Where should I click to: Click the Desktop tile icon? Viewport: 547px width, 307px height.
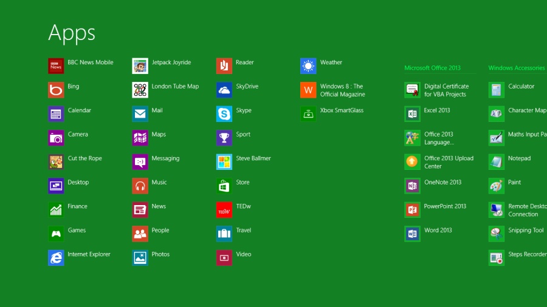click(56, 186)
